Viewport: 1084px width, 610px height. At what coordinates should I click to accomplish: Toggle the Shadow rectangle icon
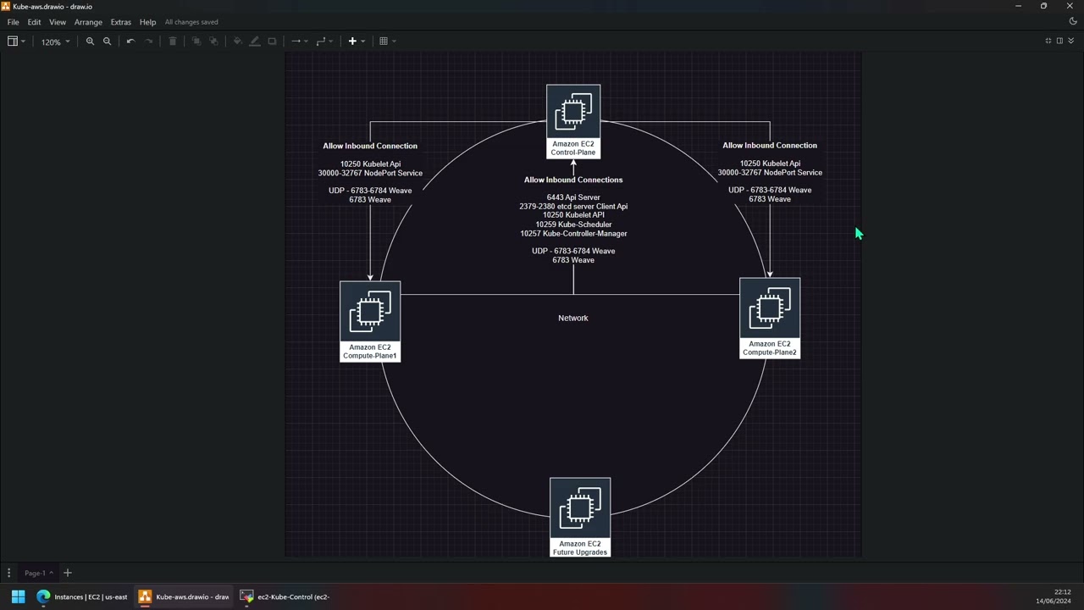[x=272, y=41]
